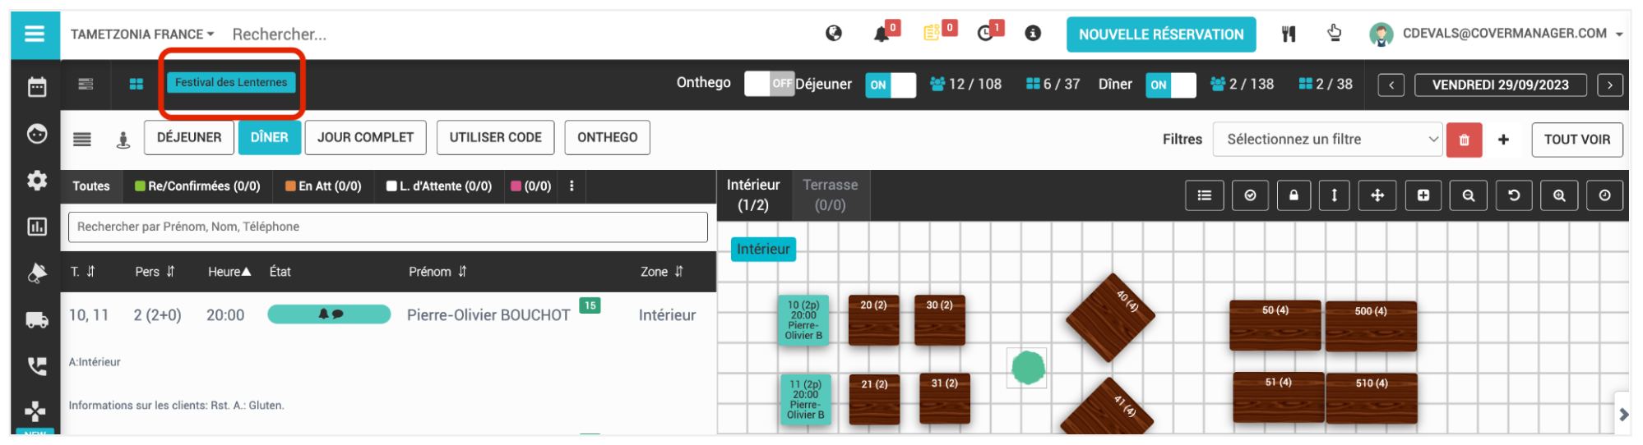Click the list lines icon beside Déjeuner button
The image size is (1643, 445).
pyautogui.click(x=82, y=139)
